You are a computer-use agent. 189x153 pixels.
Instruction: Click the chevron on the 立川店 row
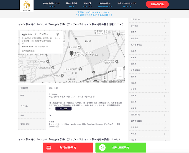(165, 102)
